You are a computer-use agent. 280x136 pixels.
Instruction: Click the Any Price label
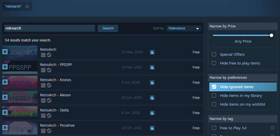pos(243,41)
